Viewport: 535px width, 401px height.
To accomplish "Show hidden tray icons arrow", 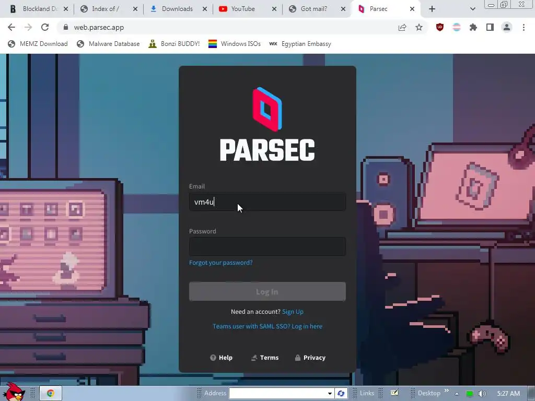I will click(457, 394).
